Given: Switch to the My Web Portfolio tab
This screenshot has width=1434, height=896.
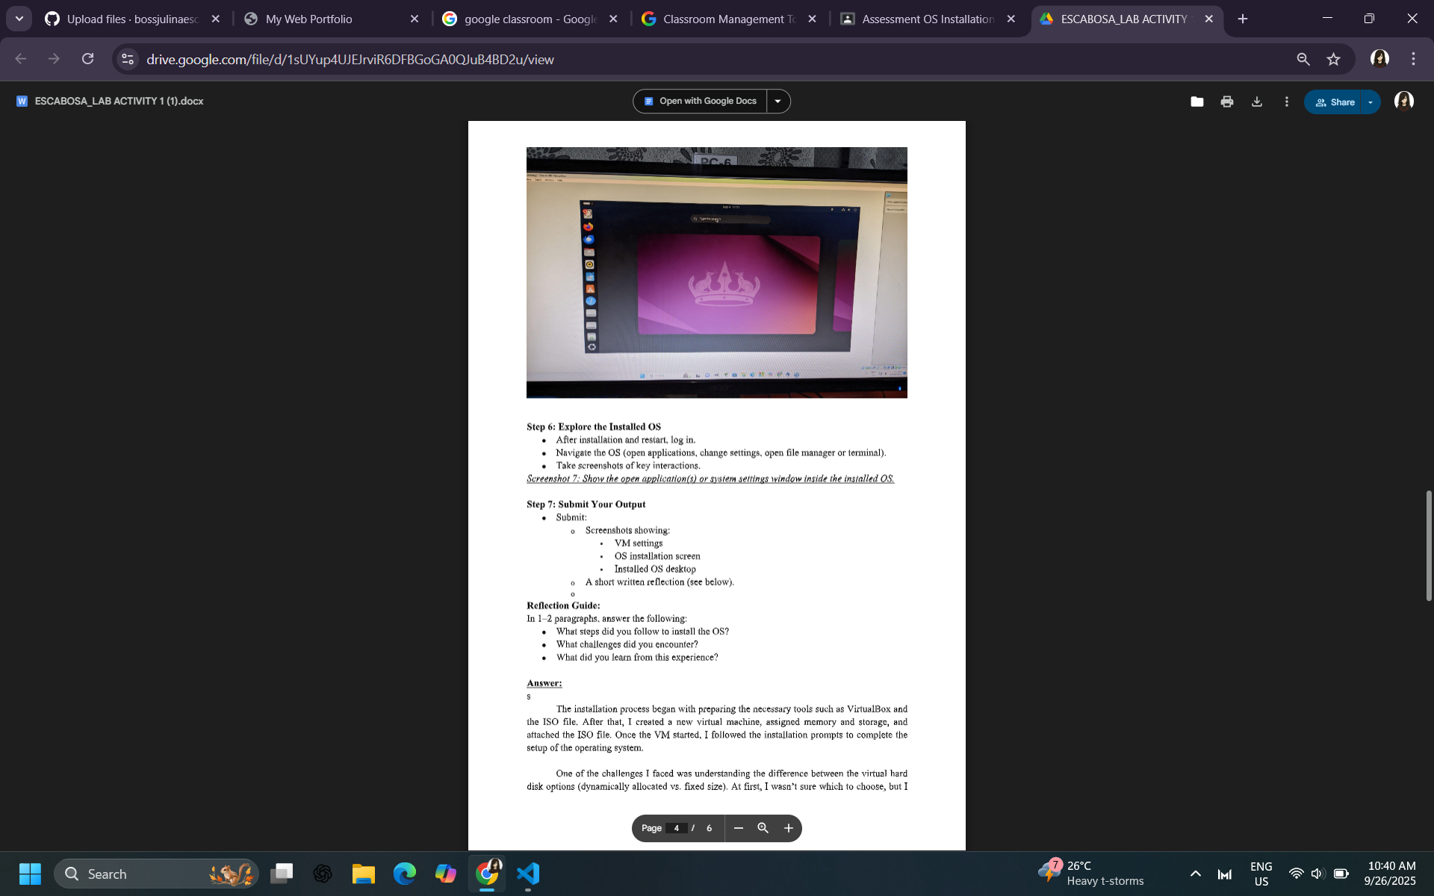Looking at the screenshot, I should pyautogui.click(x=308, y=19).
